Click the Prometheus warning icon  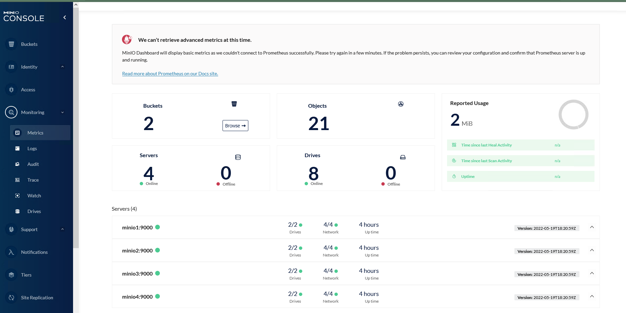point(127,39)
